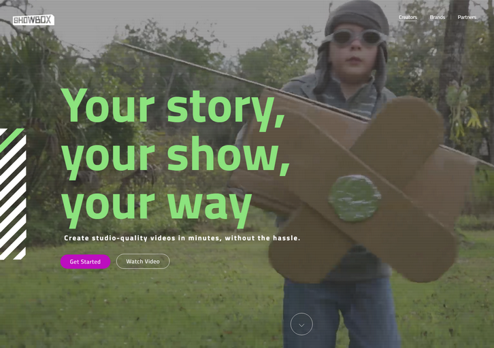Click the Showbox logo
This screenshot has width=494, height=348.
click(33, 20)
